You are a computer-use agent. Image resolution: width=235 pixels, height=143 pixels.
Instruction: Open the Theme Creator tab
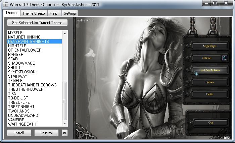(x=34, y=13)
